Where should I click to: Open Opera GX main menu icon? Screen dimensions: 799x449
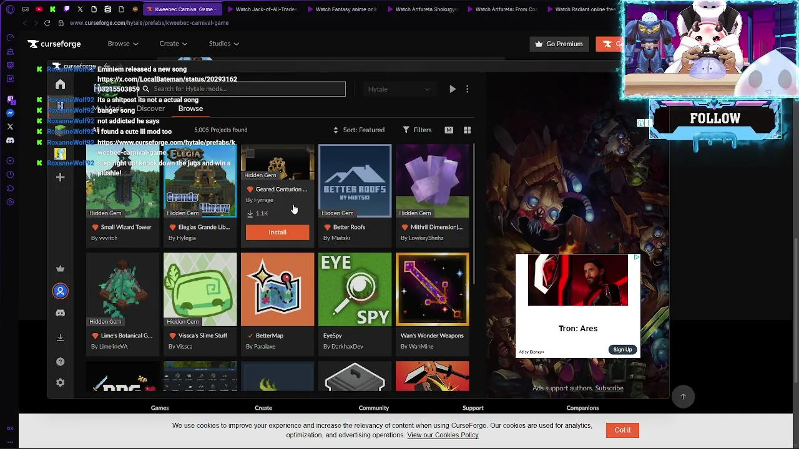coord(10,9)
